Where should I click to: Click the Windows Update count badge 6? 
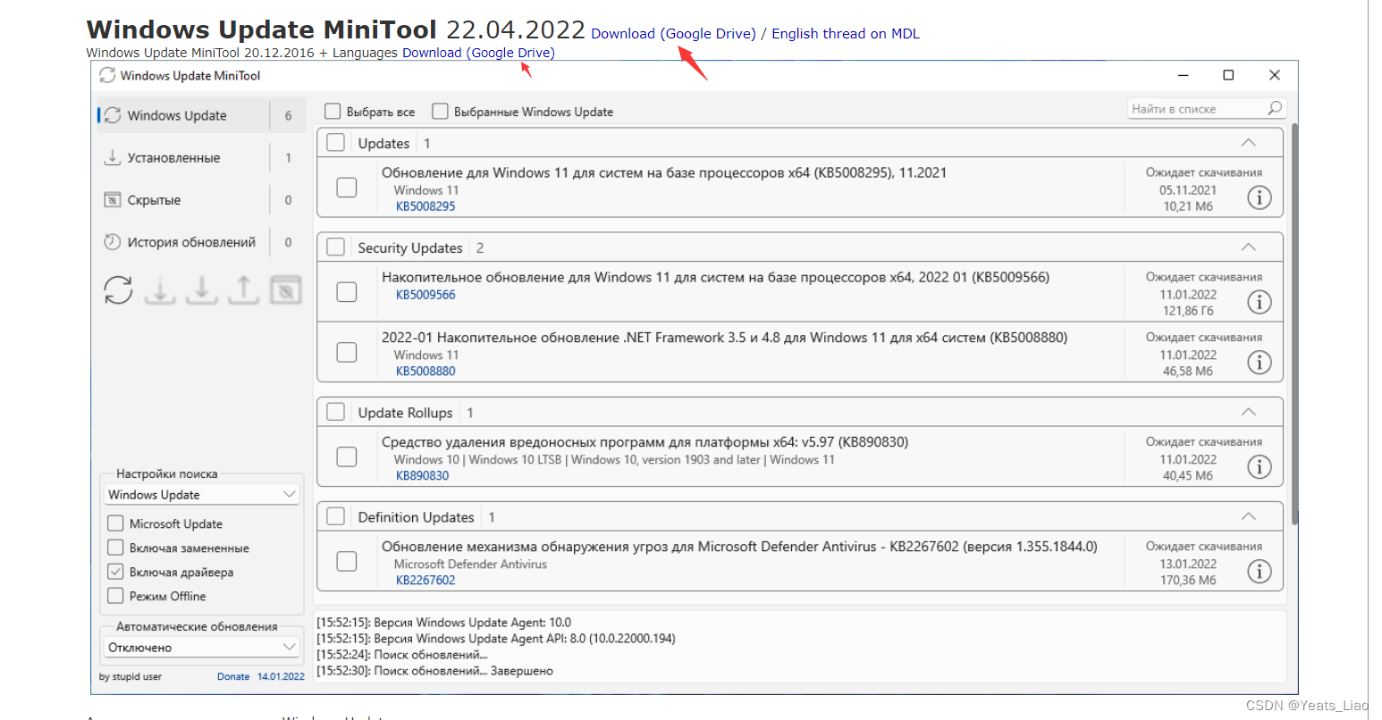288,115
